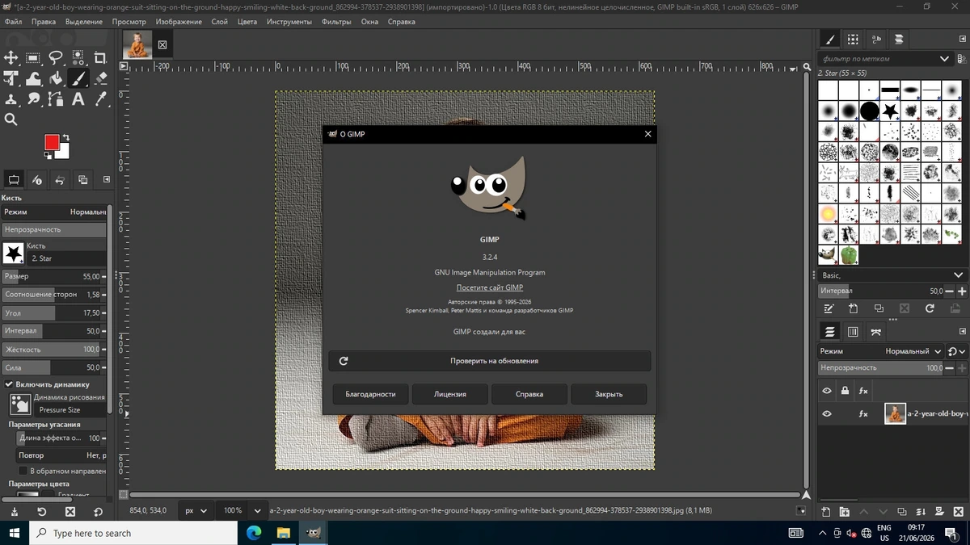
Task: Hide the a-2-year-old-boy layer with the eye icon
Action: (827, 414)
